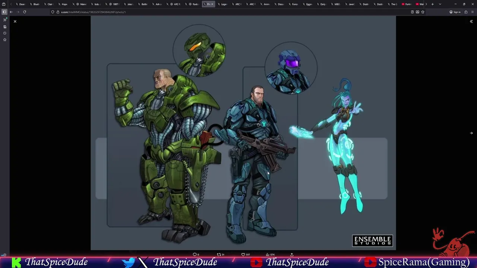Screen dimensions: 477x268
Task: Switch to the Daily tab
Action: pos(321,4)
